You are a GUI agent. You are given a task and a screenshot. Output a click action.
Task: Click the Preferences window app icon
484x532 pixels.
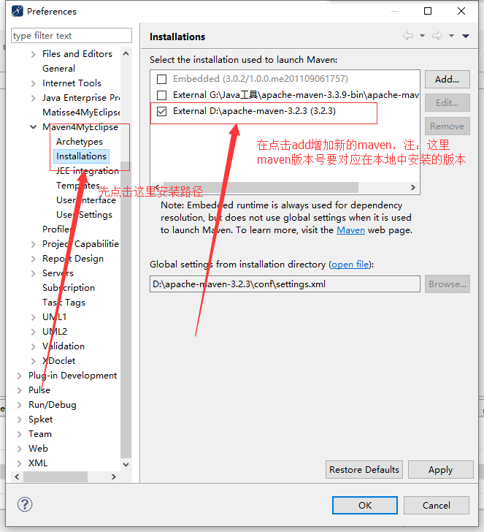click(17, 11)
